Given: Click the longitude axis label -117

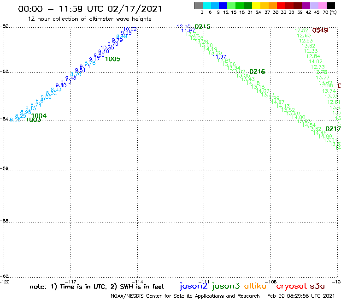Looking at the screenshot, I should 71,282.
